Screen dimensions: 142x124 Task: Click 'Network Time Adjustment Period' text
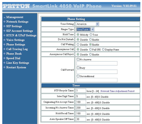click(x=117, y=91)
